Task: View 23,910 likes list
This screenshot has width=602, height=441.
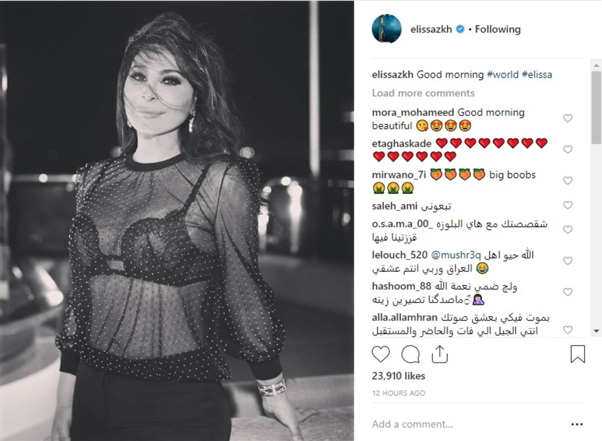Action: click(x=398, y=376)
